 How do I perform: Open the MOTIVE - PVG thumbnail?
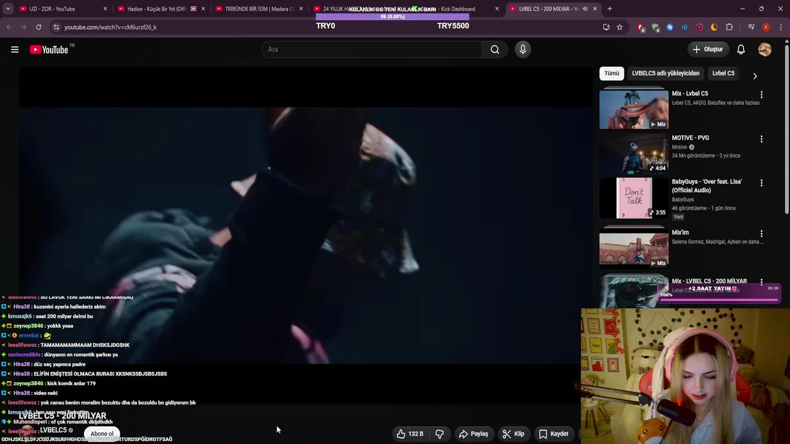click(633, 154)
